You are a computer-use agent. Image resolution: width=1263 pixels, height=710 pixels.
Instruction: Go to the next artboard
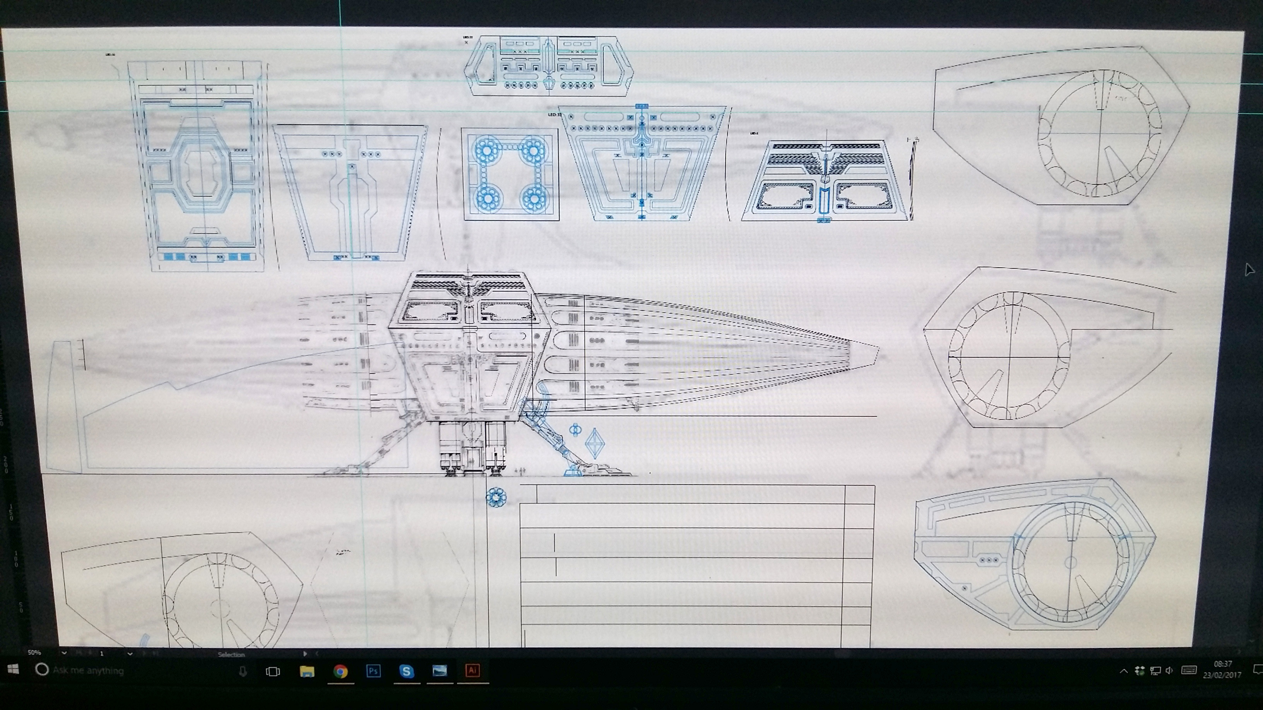[x=144, y=654]
